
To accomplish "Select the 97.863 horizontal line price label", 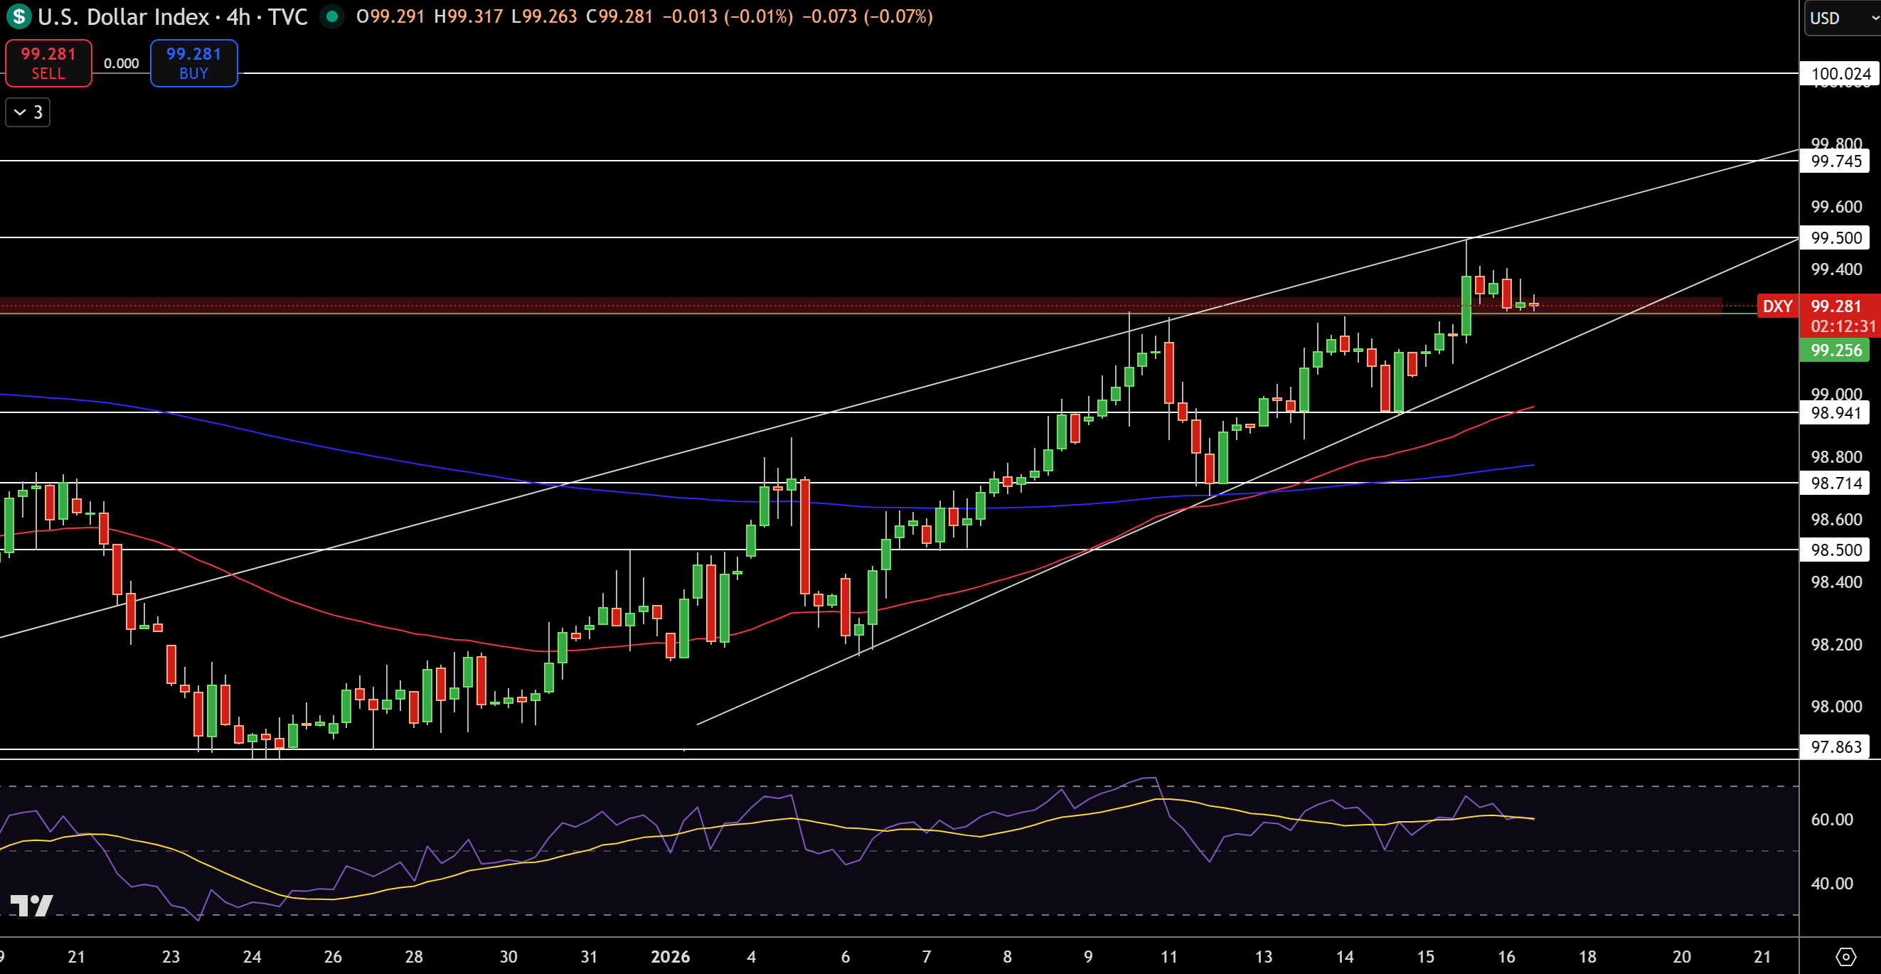I will click(x=1835, y=747).
